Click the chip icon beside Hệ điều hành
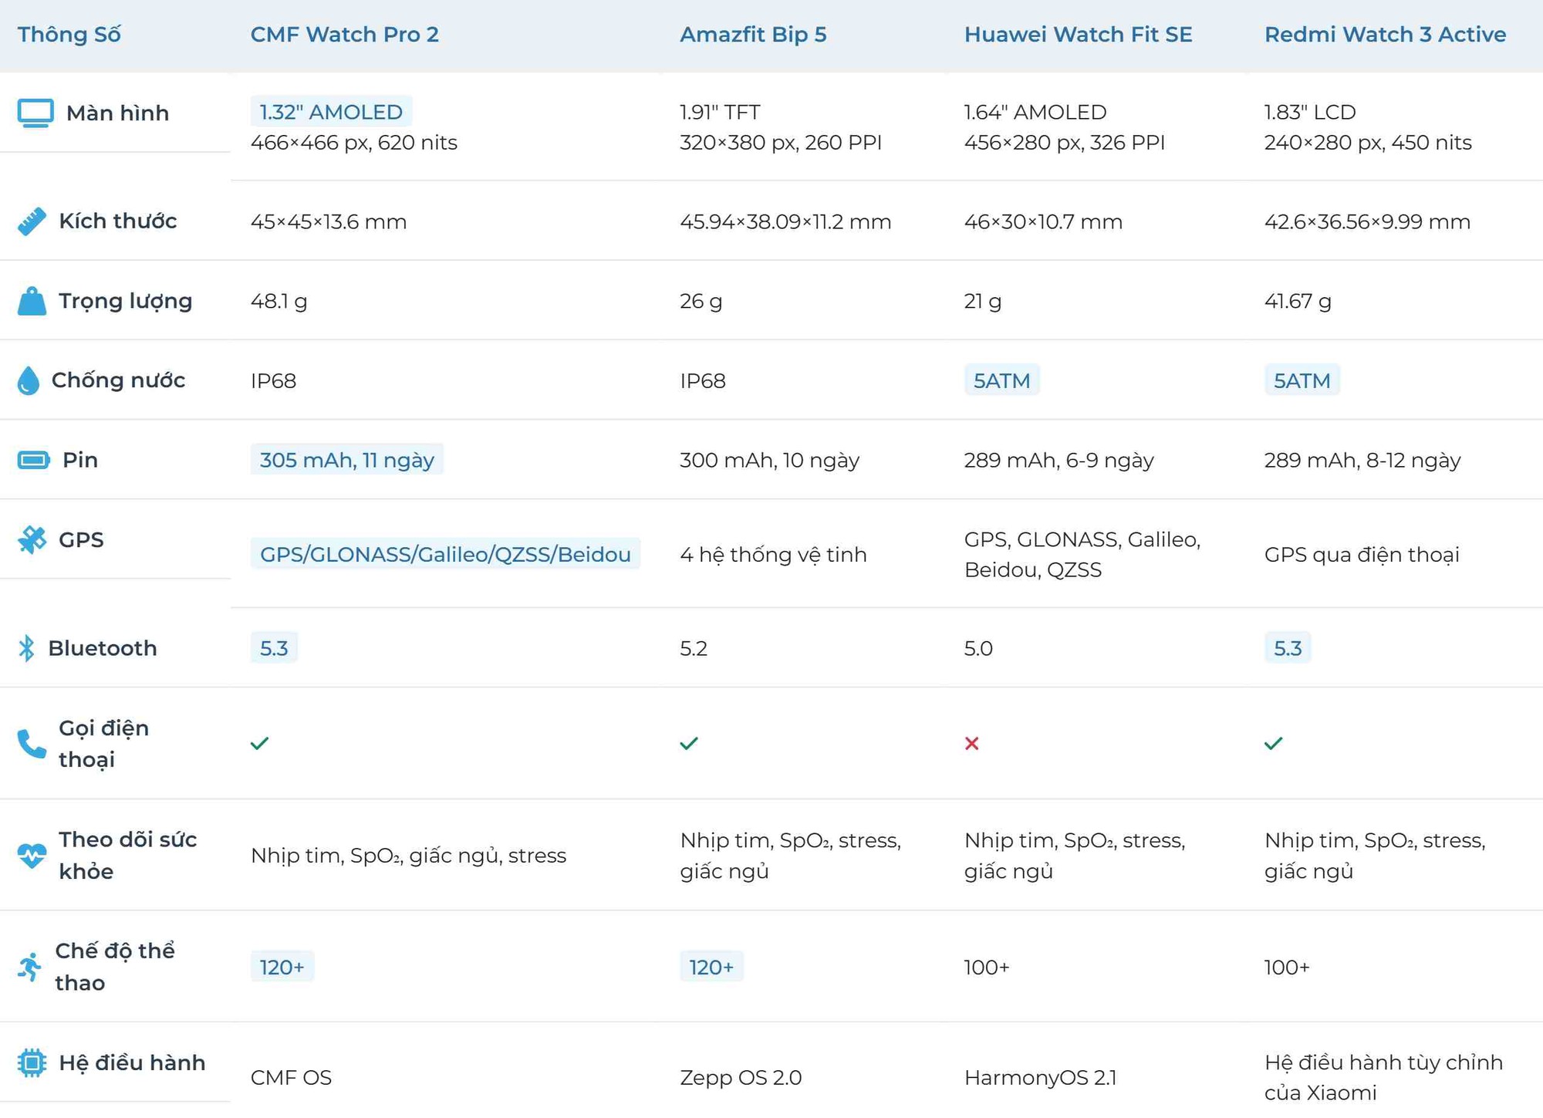This screenshot has width=1543, height=1118. coord(32,1063)
